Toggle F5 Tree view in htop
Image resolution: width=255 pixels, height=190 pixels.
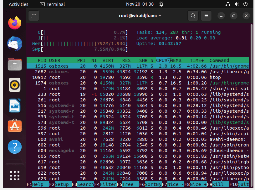(128, 184)
